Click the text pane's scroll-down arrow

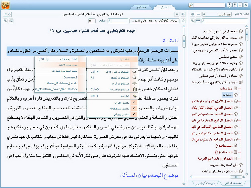184,184
